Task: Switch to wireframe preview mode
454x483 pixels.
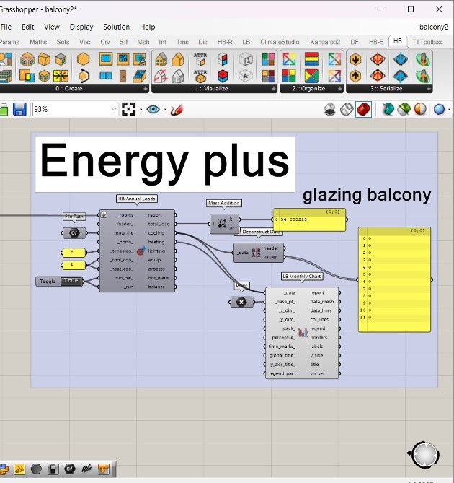Action: click(347, 109)
